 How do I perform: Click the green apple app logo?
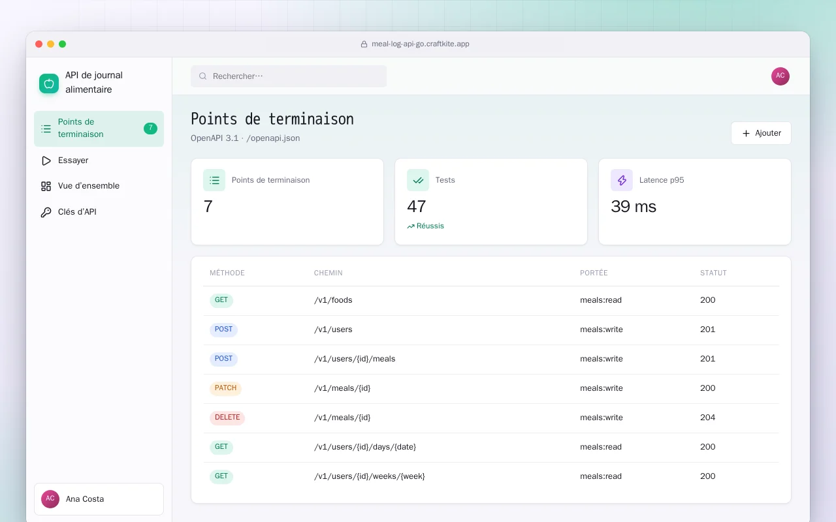point(49,84)
